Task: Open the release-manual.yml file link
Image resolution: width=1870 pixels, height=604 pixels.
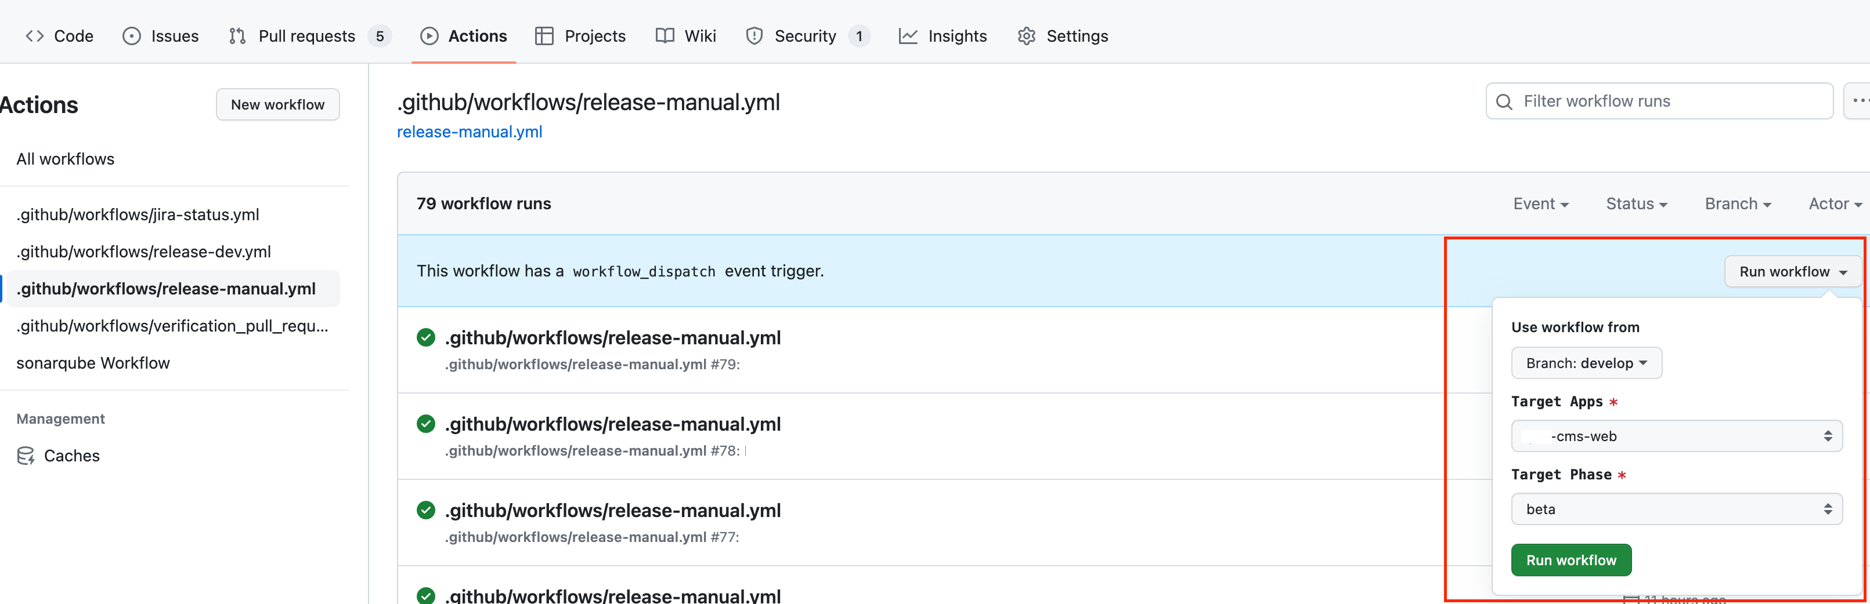Action: (469, 132)
